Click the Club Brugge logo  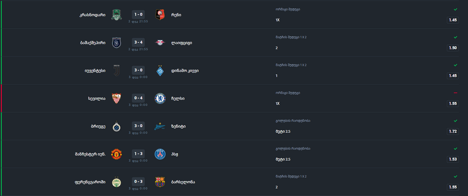(x=117, y=126)
